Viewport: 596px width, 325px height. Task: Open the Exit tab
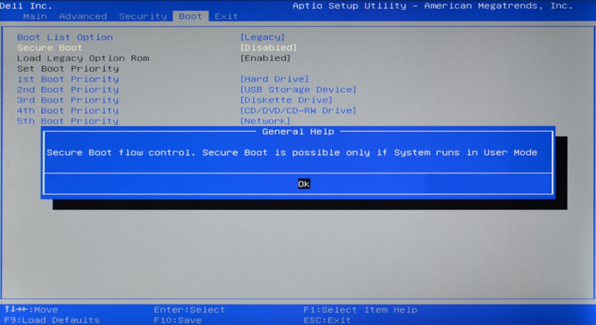point(226,16)
